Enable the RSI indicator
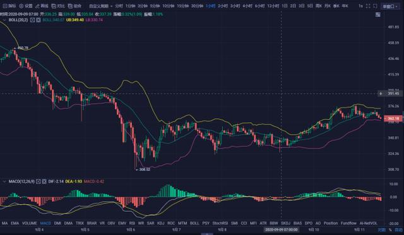 132,223
